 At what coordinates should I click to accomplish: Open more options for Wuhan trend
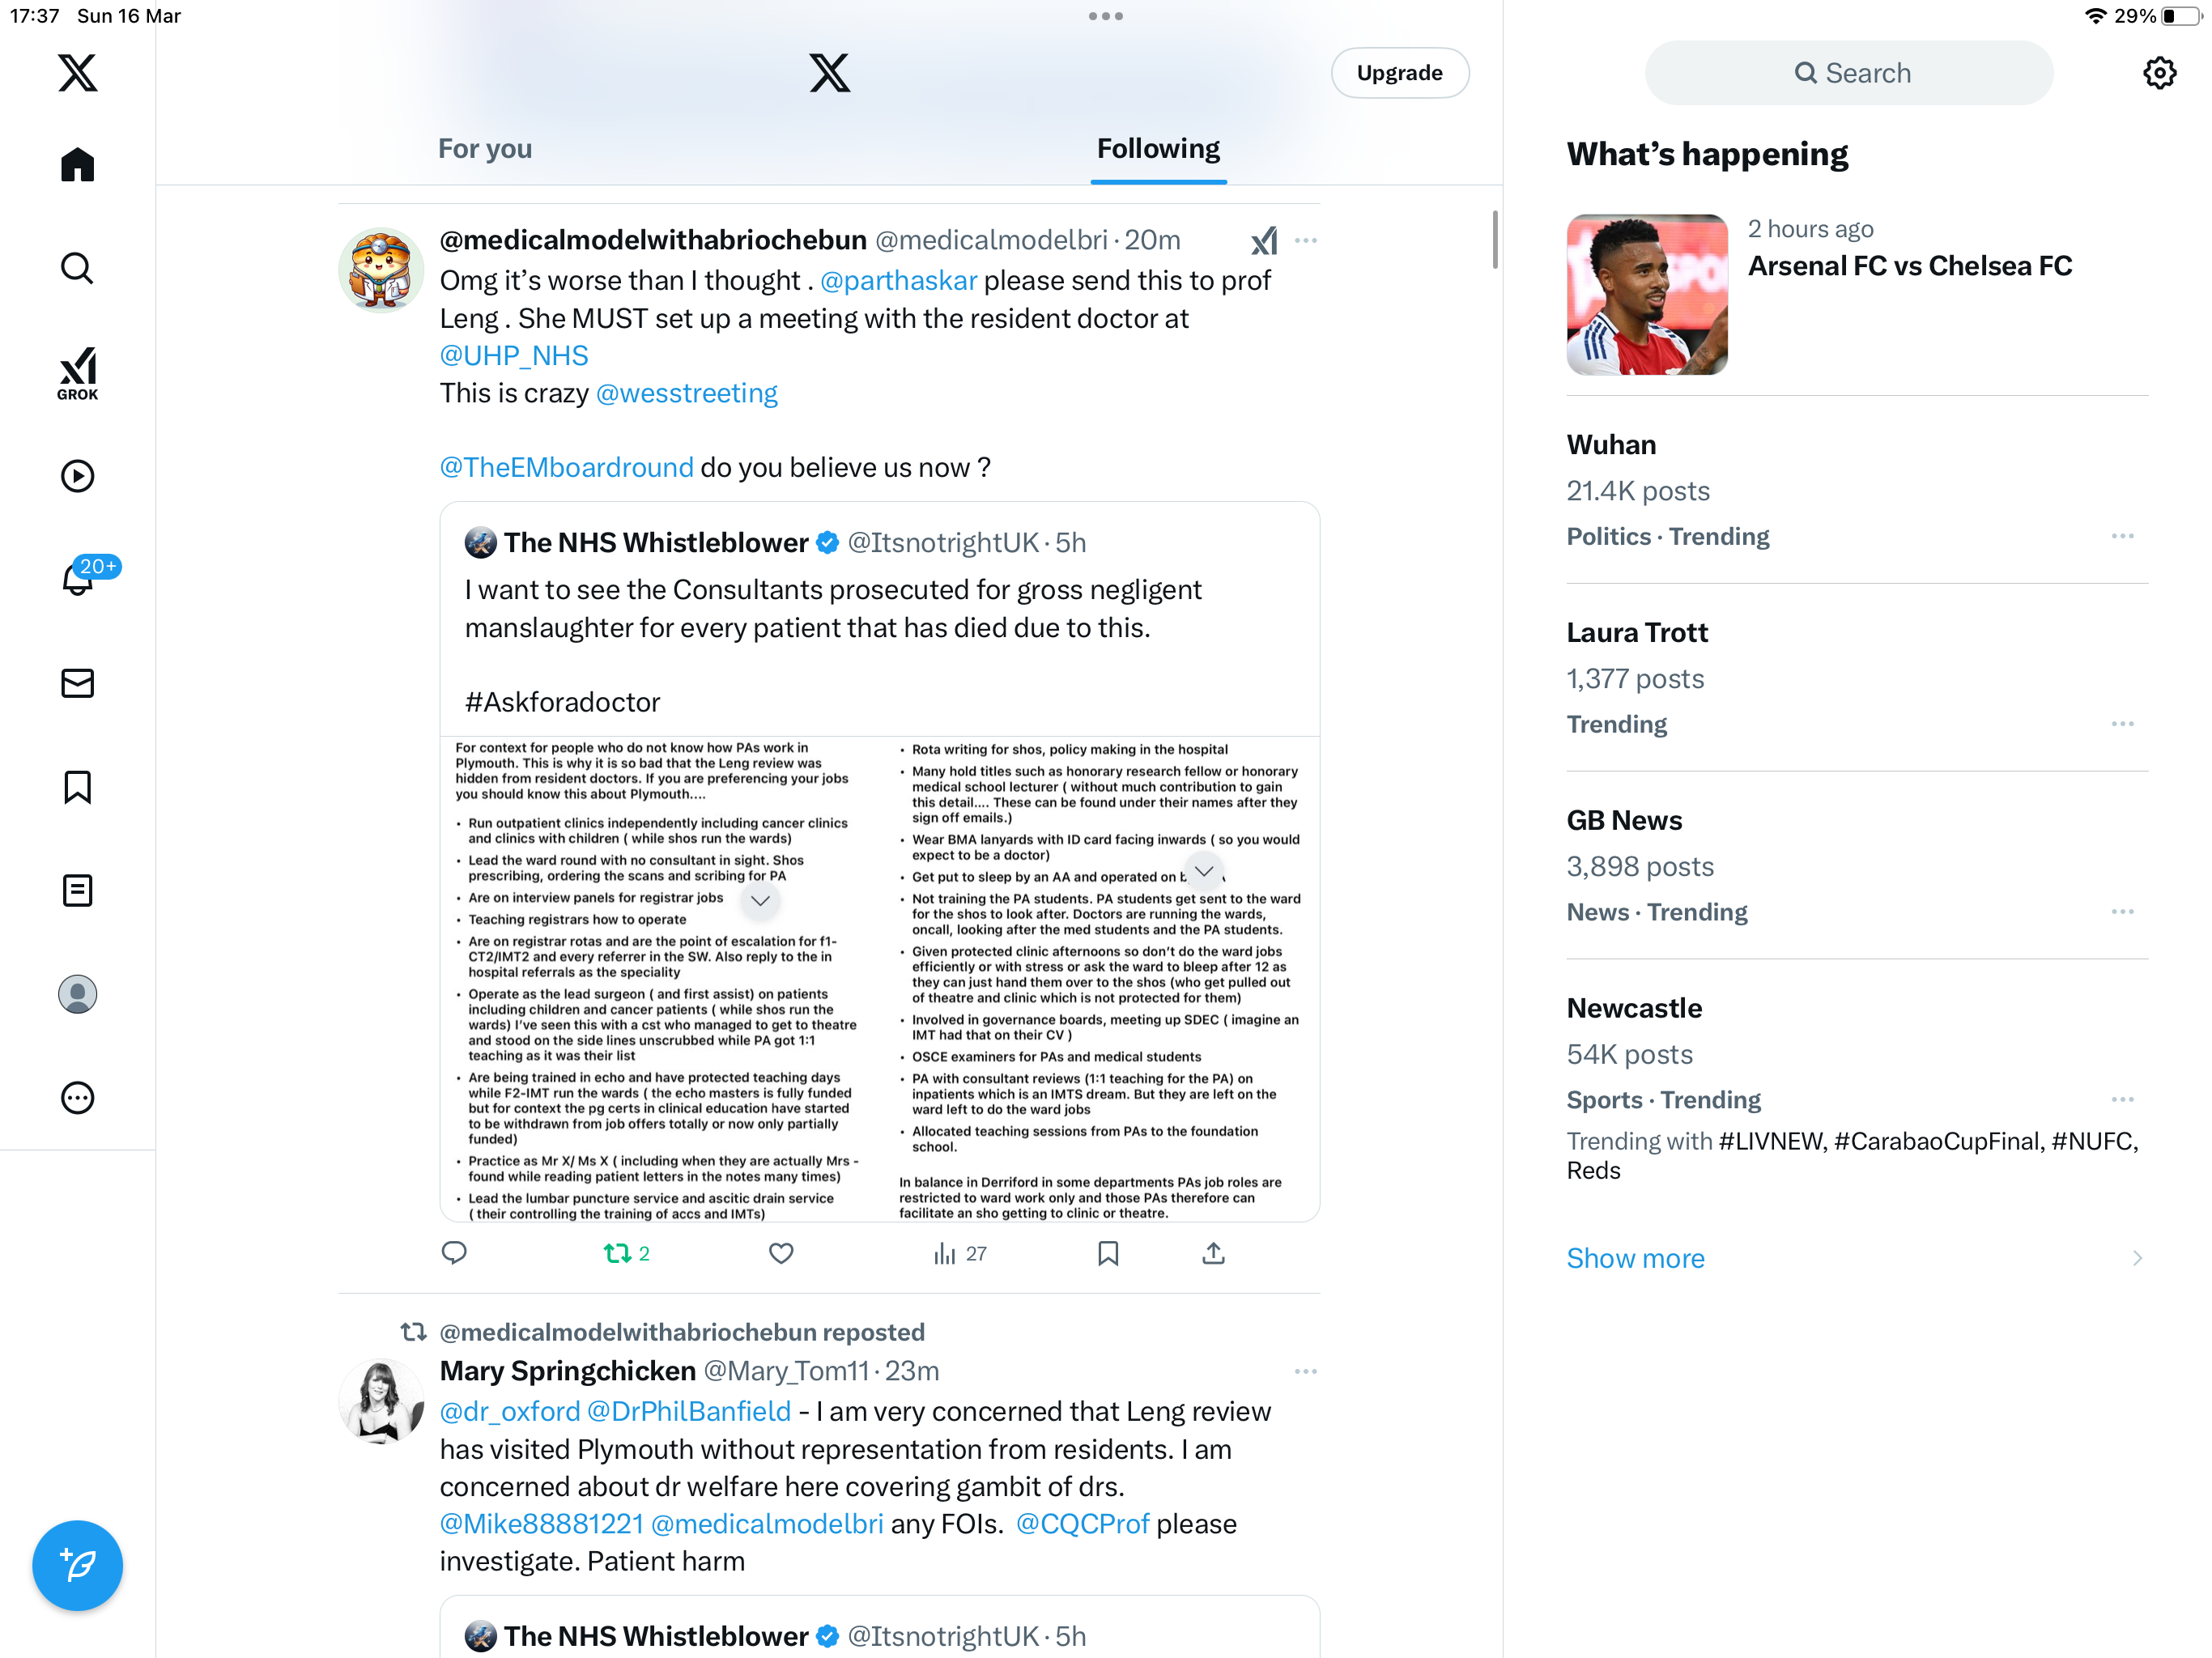pos(2122,537)
